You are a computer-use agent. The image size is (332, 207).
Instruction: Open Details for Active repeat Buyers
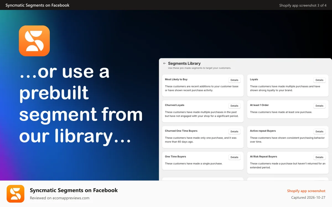319,131
